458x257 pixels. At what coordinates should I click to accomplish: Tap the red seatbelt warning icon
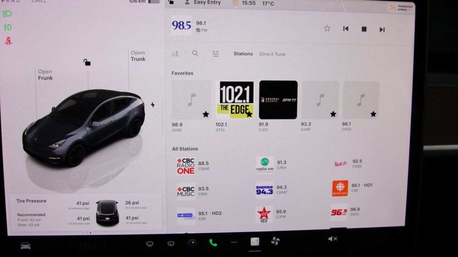(8, 41)
